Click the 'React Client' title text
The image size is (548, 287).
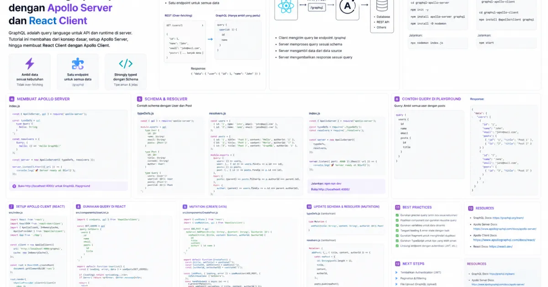click(x=58, y=20)
